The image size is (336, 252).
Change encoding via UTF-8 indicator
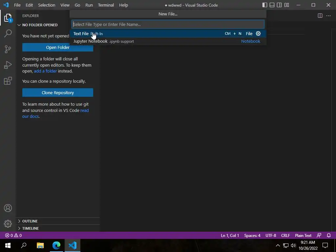(x=271, y=235)
